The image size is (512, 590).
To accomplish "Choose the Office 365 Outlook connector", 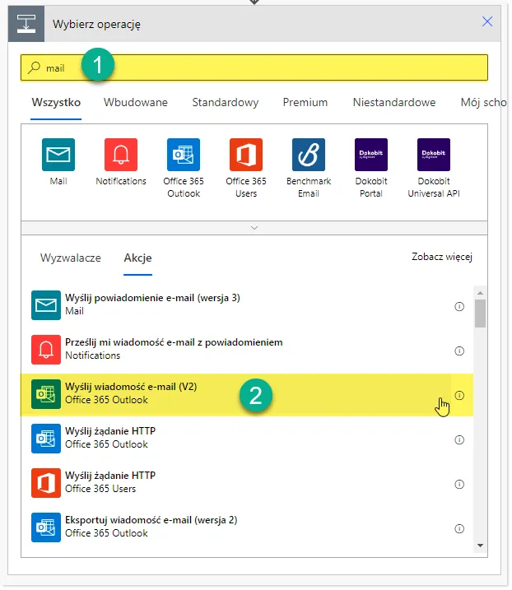I will coord(184,155).
